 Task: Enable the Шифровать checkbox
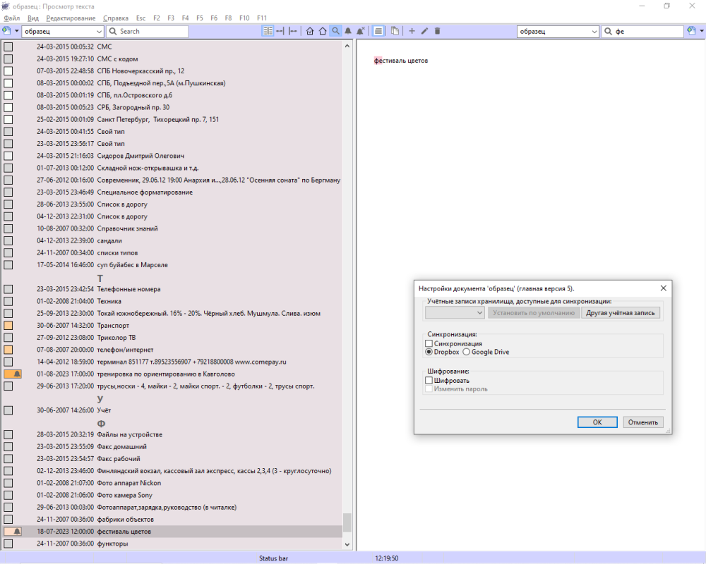tap(429, 381)
